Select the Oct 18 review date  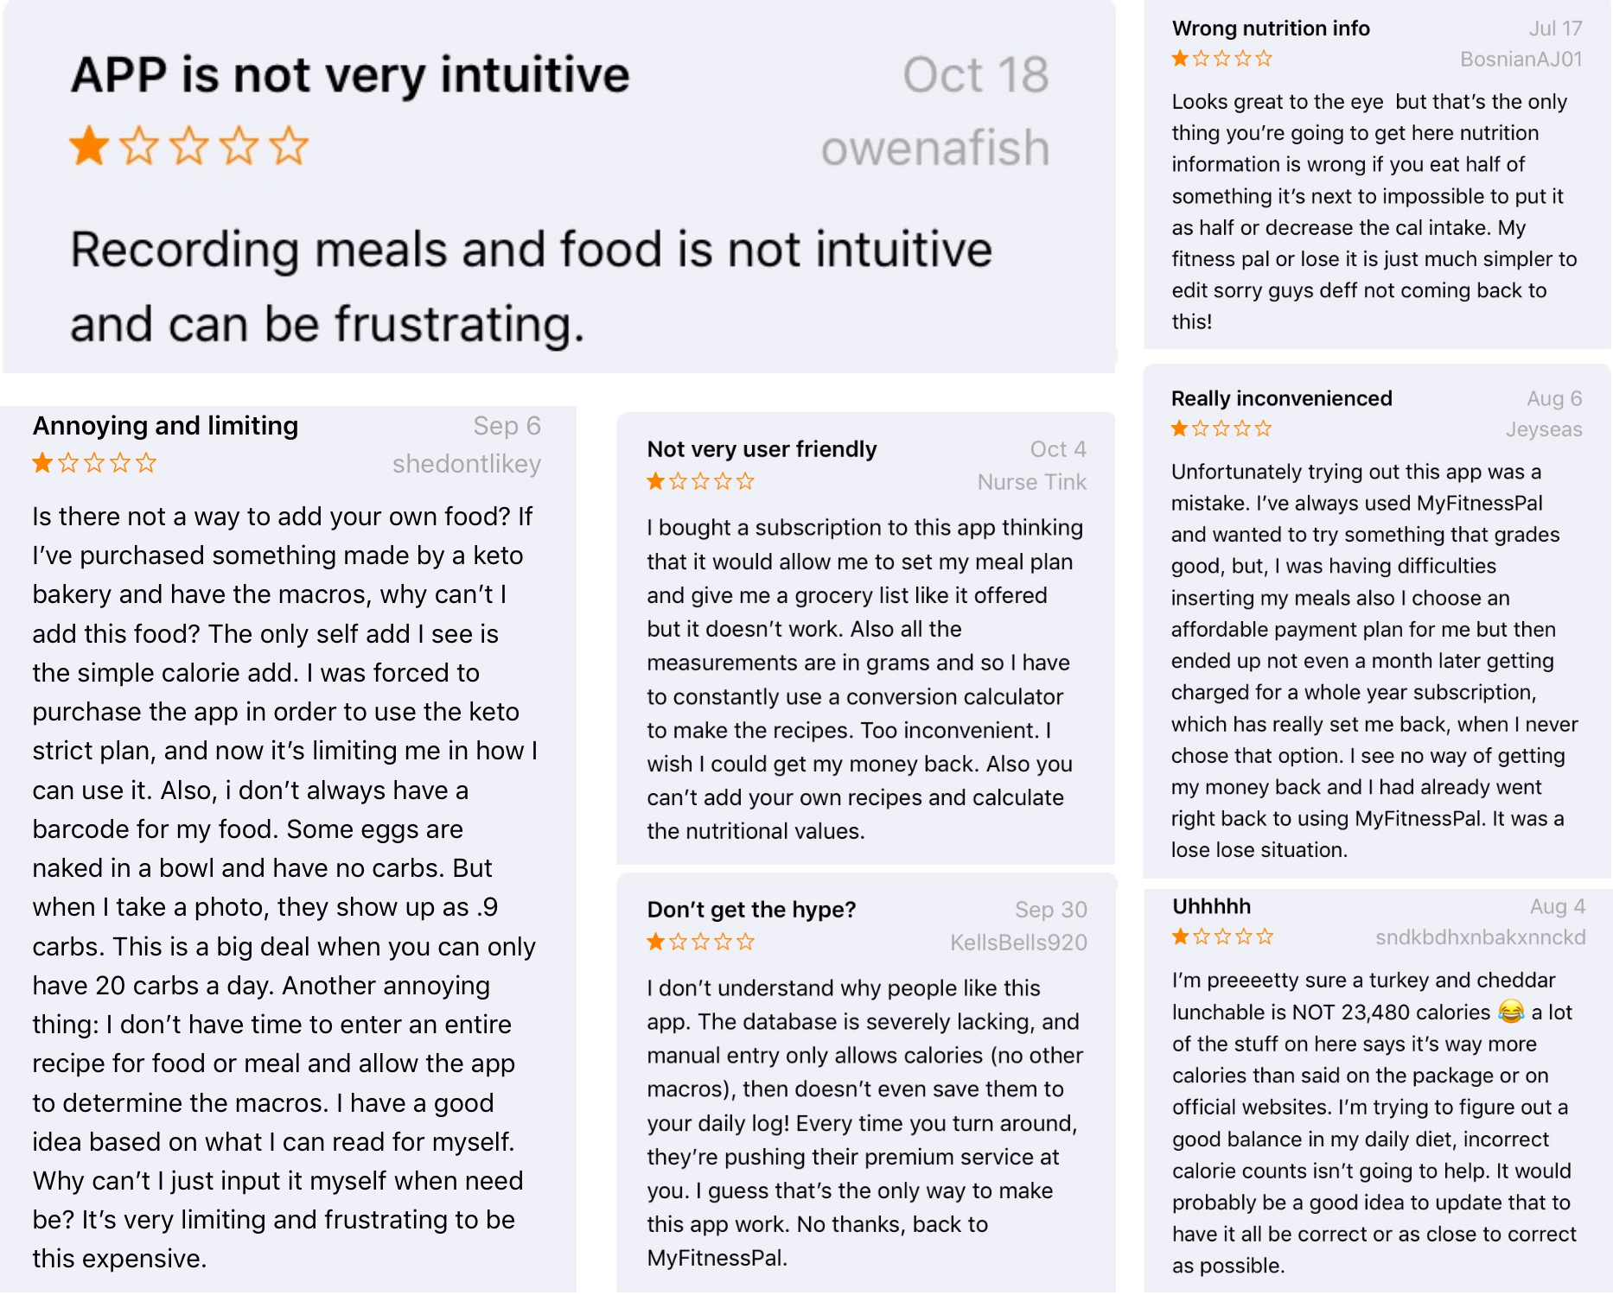pos(976,74)
